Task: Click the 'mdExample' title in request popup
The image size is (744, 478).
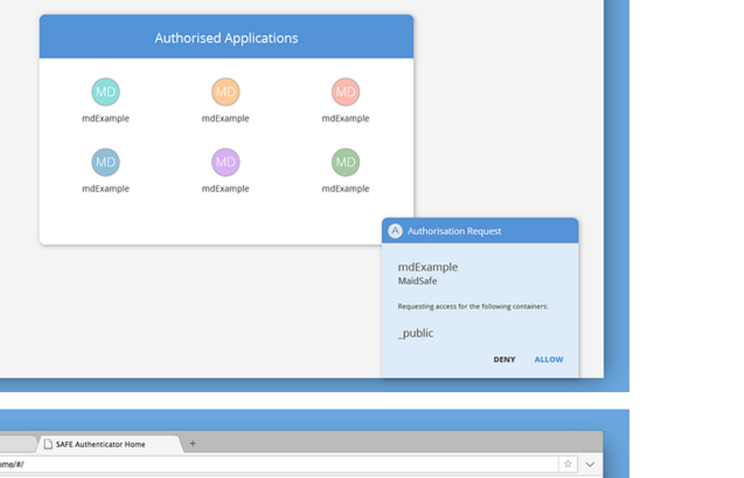Action: 428,267
